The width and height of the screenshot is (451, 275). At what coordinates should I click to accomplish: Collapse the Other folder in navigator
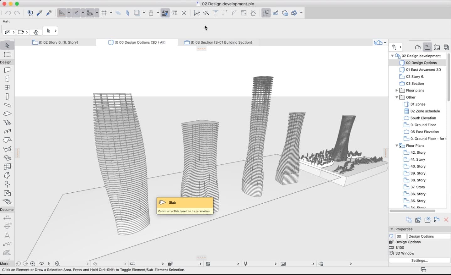(397, 97)
